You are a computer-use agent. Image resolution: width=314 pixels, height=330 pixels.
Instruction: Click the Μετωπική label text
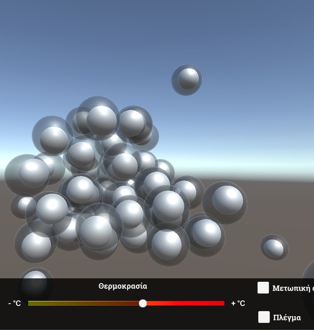(293, 288)
